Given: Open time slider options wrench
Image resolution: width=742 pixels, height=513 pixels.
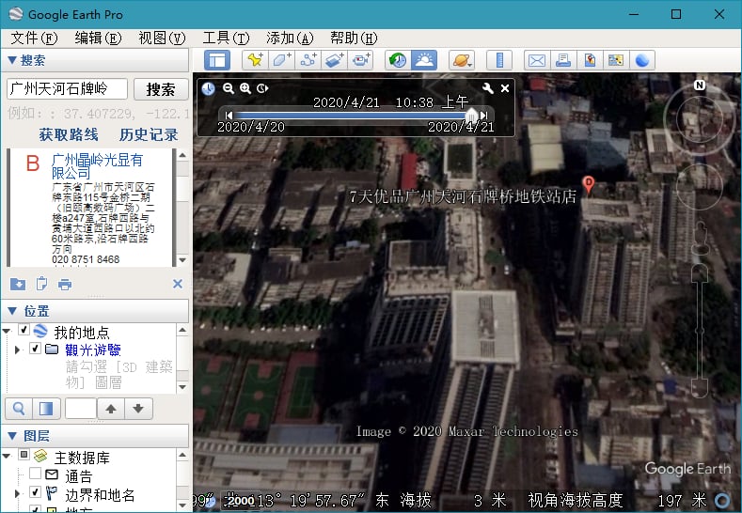Looking at the screenshot, I should point(487,88).
